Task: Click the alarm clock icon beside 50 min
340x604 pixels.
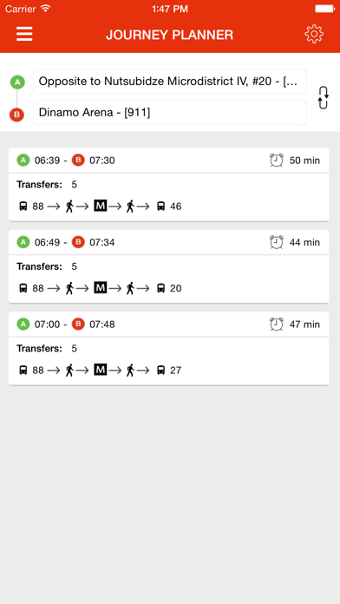Action: pos(277,161)
